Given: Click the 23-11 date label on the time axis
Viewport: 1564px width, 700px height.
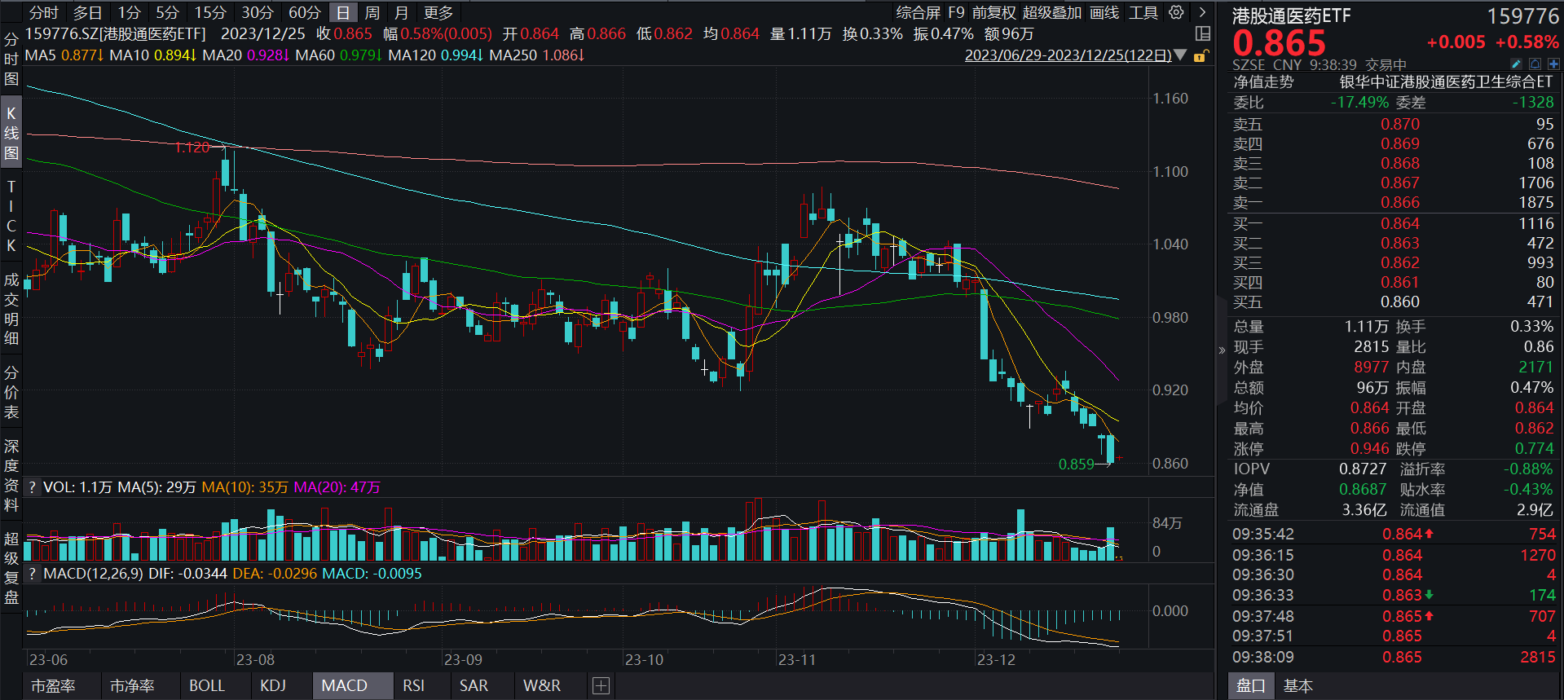Looking at the screenshot, I should 796,659.
